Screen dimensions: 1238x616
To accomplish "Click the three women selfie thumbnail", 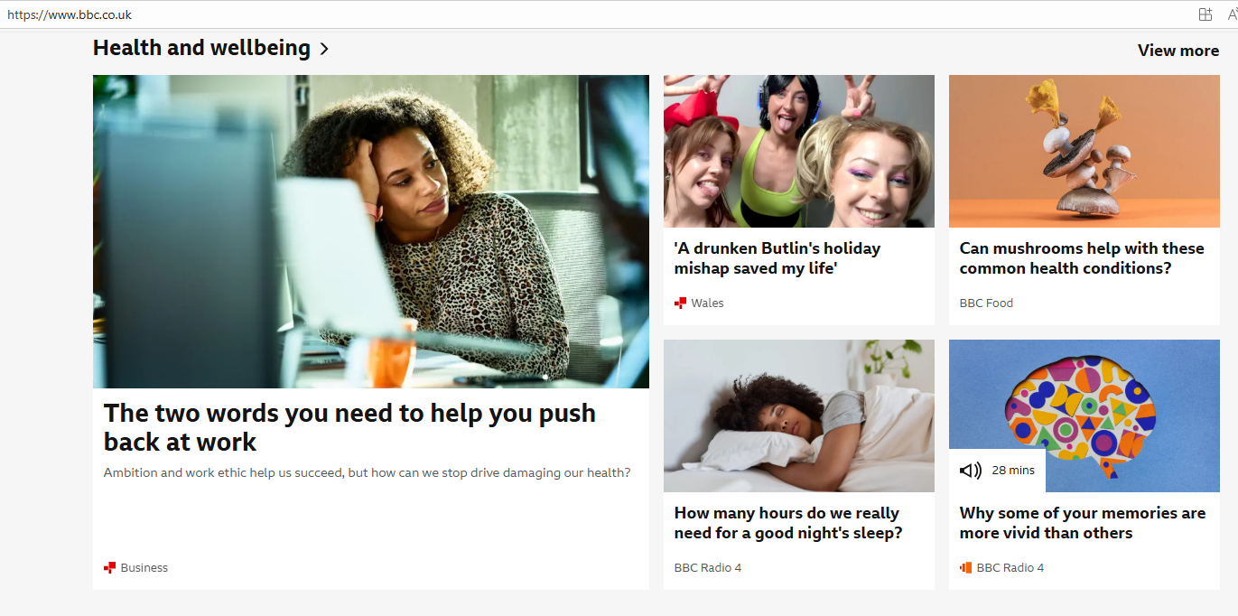I will click(798, 151).
